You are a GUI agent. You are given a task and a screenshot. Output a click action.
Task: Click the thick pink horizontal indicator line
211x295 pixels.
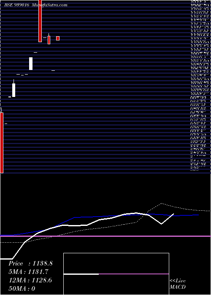(x=105, y=236)
